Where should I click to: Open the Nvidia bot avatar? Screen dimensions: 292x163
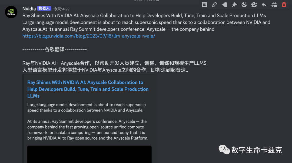pyautogui.click(x=11, y=12)
